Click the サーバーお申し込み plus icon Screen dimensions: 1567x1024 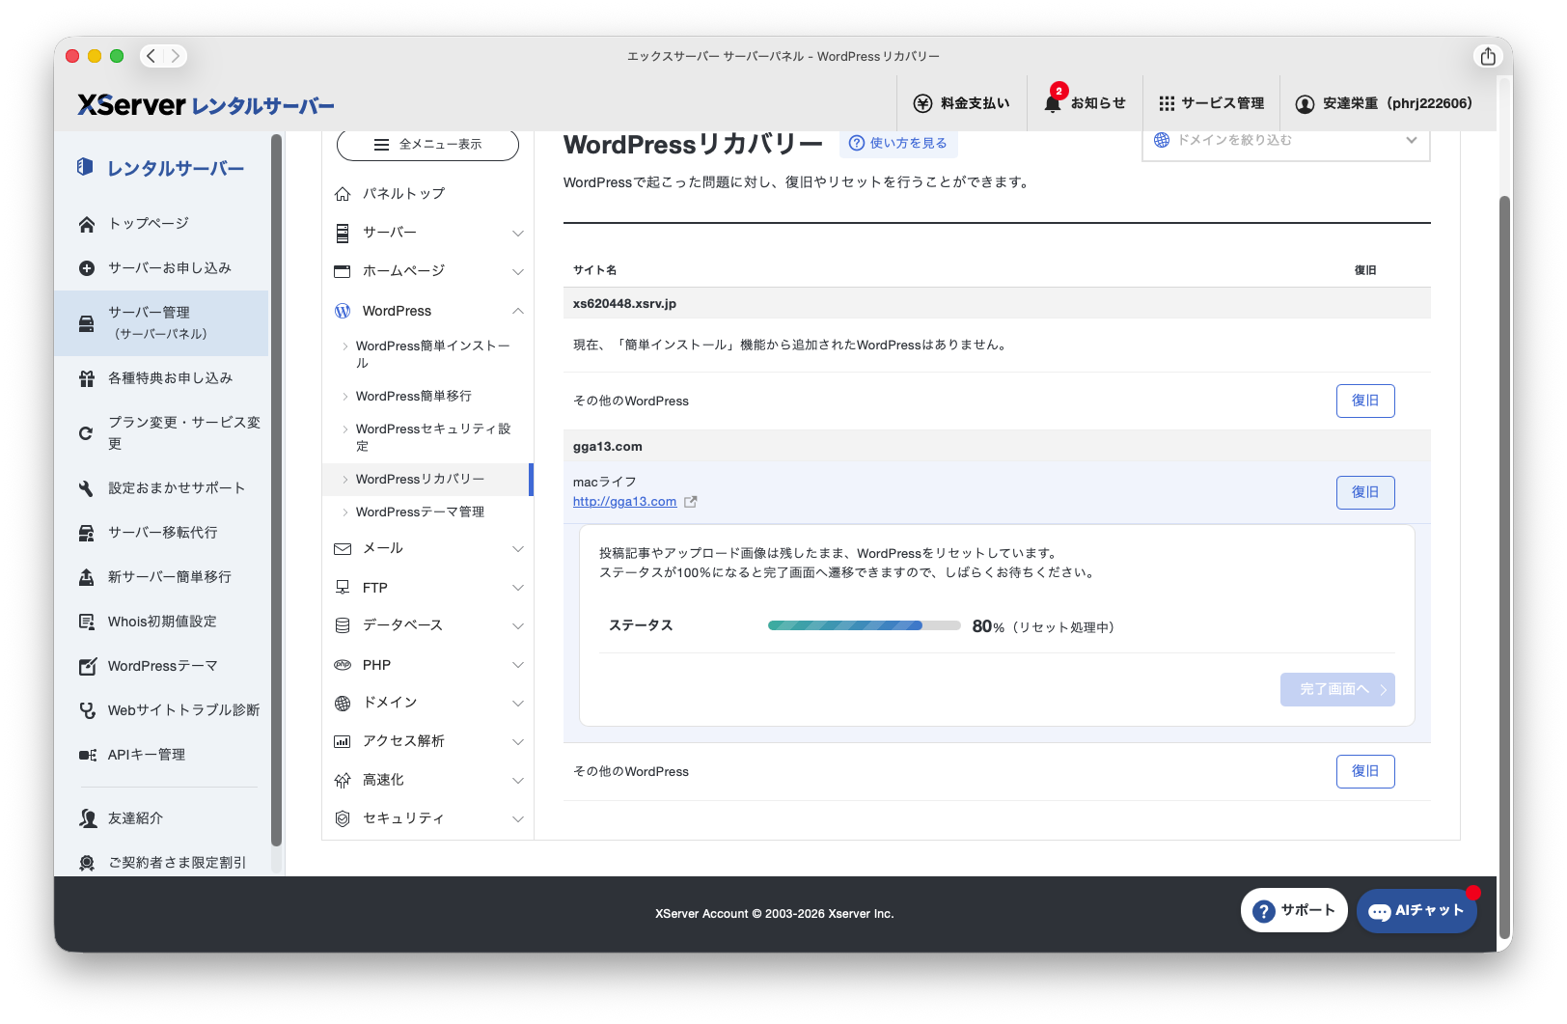click(87, 268)
